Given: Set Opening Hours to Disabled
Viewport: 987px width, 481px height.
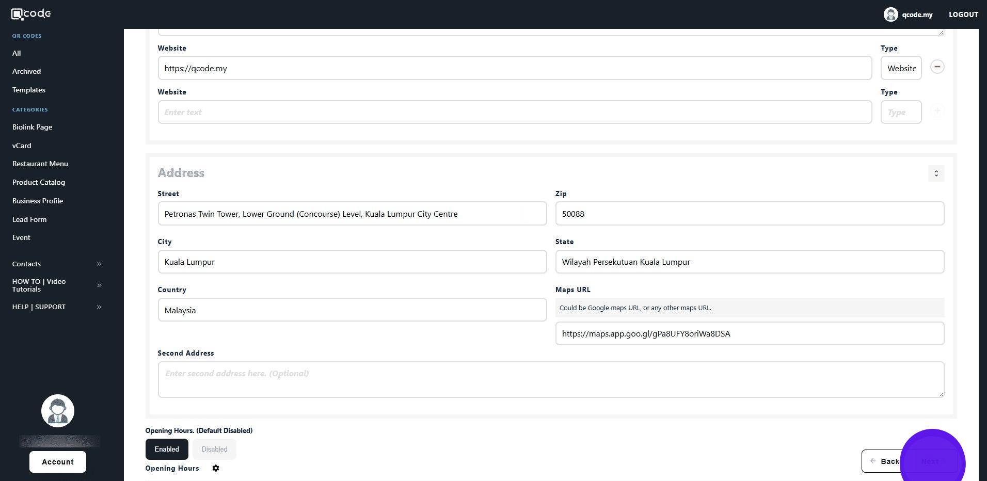Looking at the screenshot, I should pos(214,449).
